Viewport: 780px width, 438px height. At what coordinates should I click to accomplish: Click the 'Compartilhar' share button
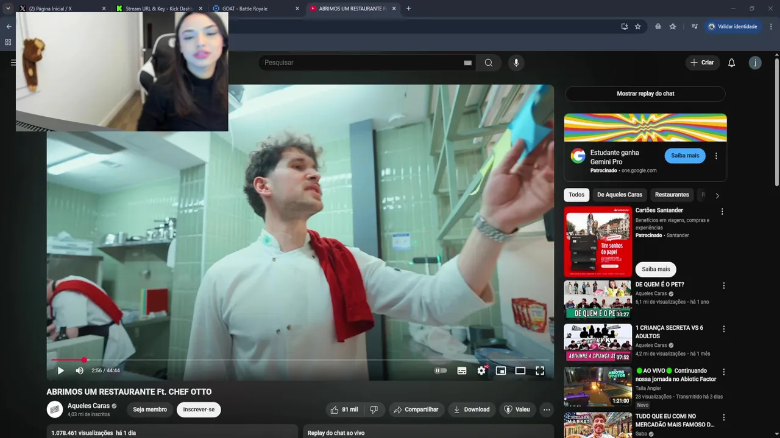[416, 409]
